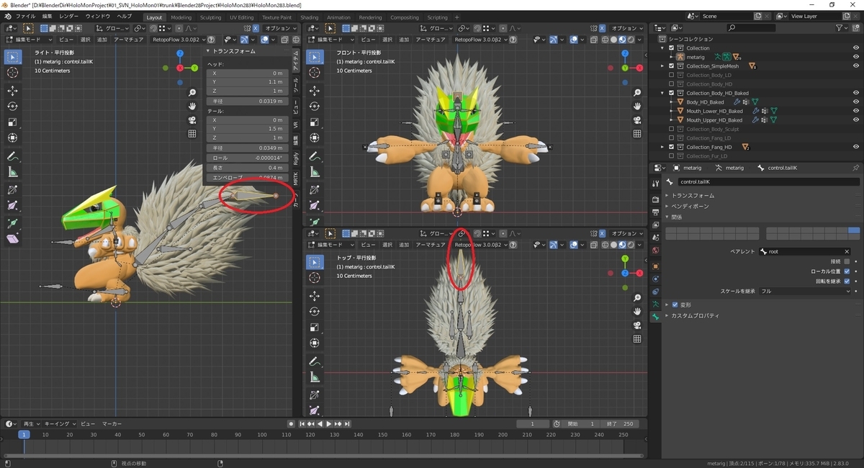Open キーイング dropdown in timeline
Viewport: 864px width, 468px height.
(58, 424)
